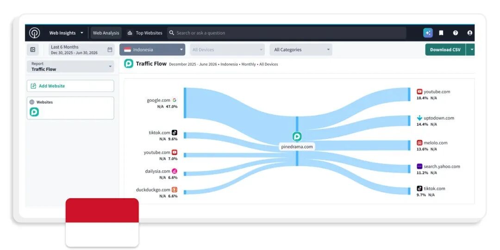Click uptodown.com destination label
This screenshot has height=250, width=500.
(x=439, y=118)
